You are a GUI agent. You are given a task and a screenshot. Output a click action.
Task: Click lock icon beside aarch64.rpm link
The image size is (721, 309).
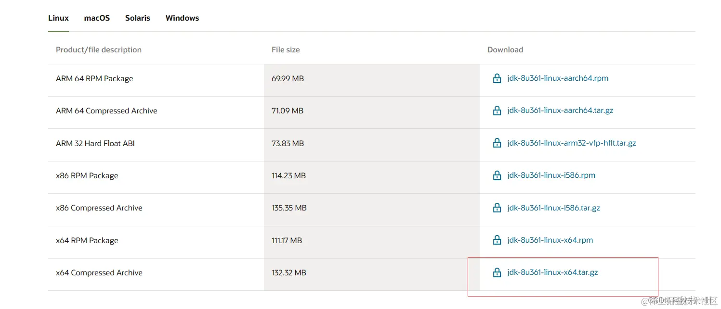click(497, 78)
